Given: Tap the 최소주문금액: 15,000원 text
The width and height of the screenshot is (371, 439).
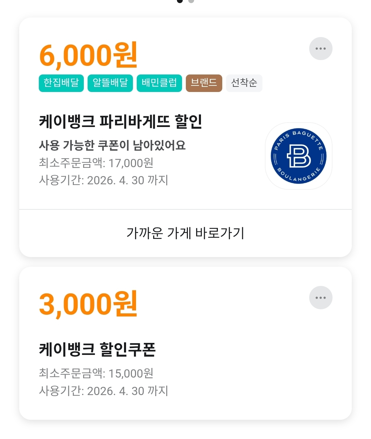Looking at the screenshot, I should 96,373.
